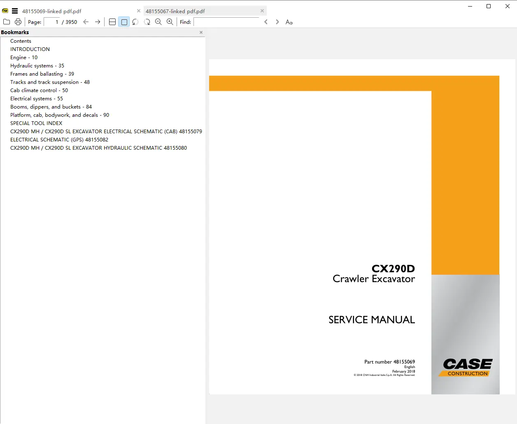The height and width of the screenshot is (424, 517).
Task: Close the Bookmarks panel
Action: click(x=201, y=32)
